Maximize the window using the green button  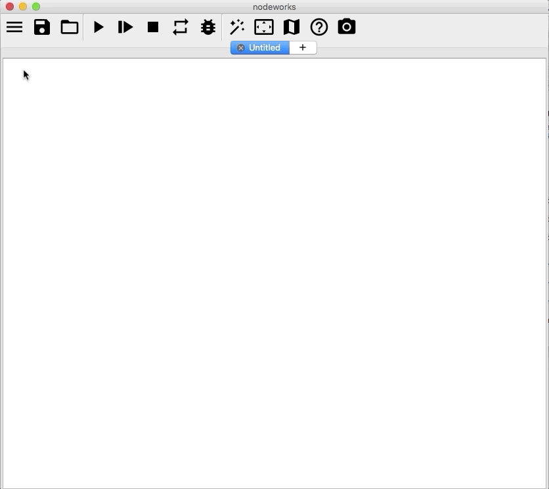(x=36, y=7)
